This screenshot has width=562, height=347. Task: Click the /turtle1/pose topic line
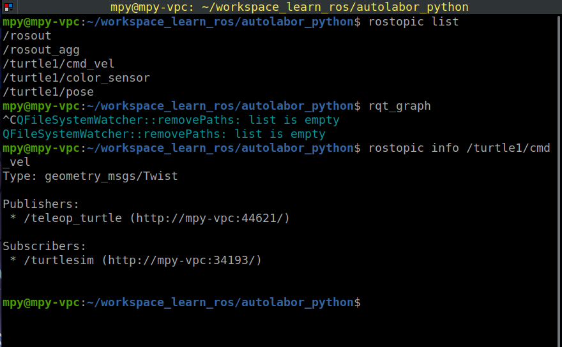click(48, 92)
